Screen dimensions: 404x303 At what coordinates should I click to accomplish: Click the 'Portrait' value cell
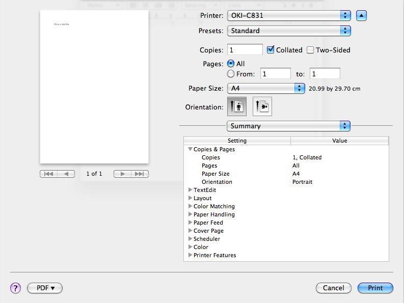click(302, 182)
